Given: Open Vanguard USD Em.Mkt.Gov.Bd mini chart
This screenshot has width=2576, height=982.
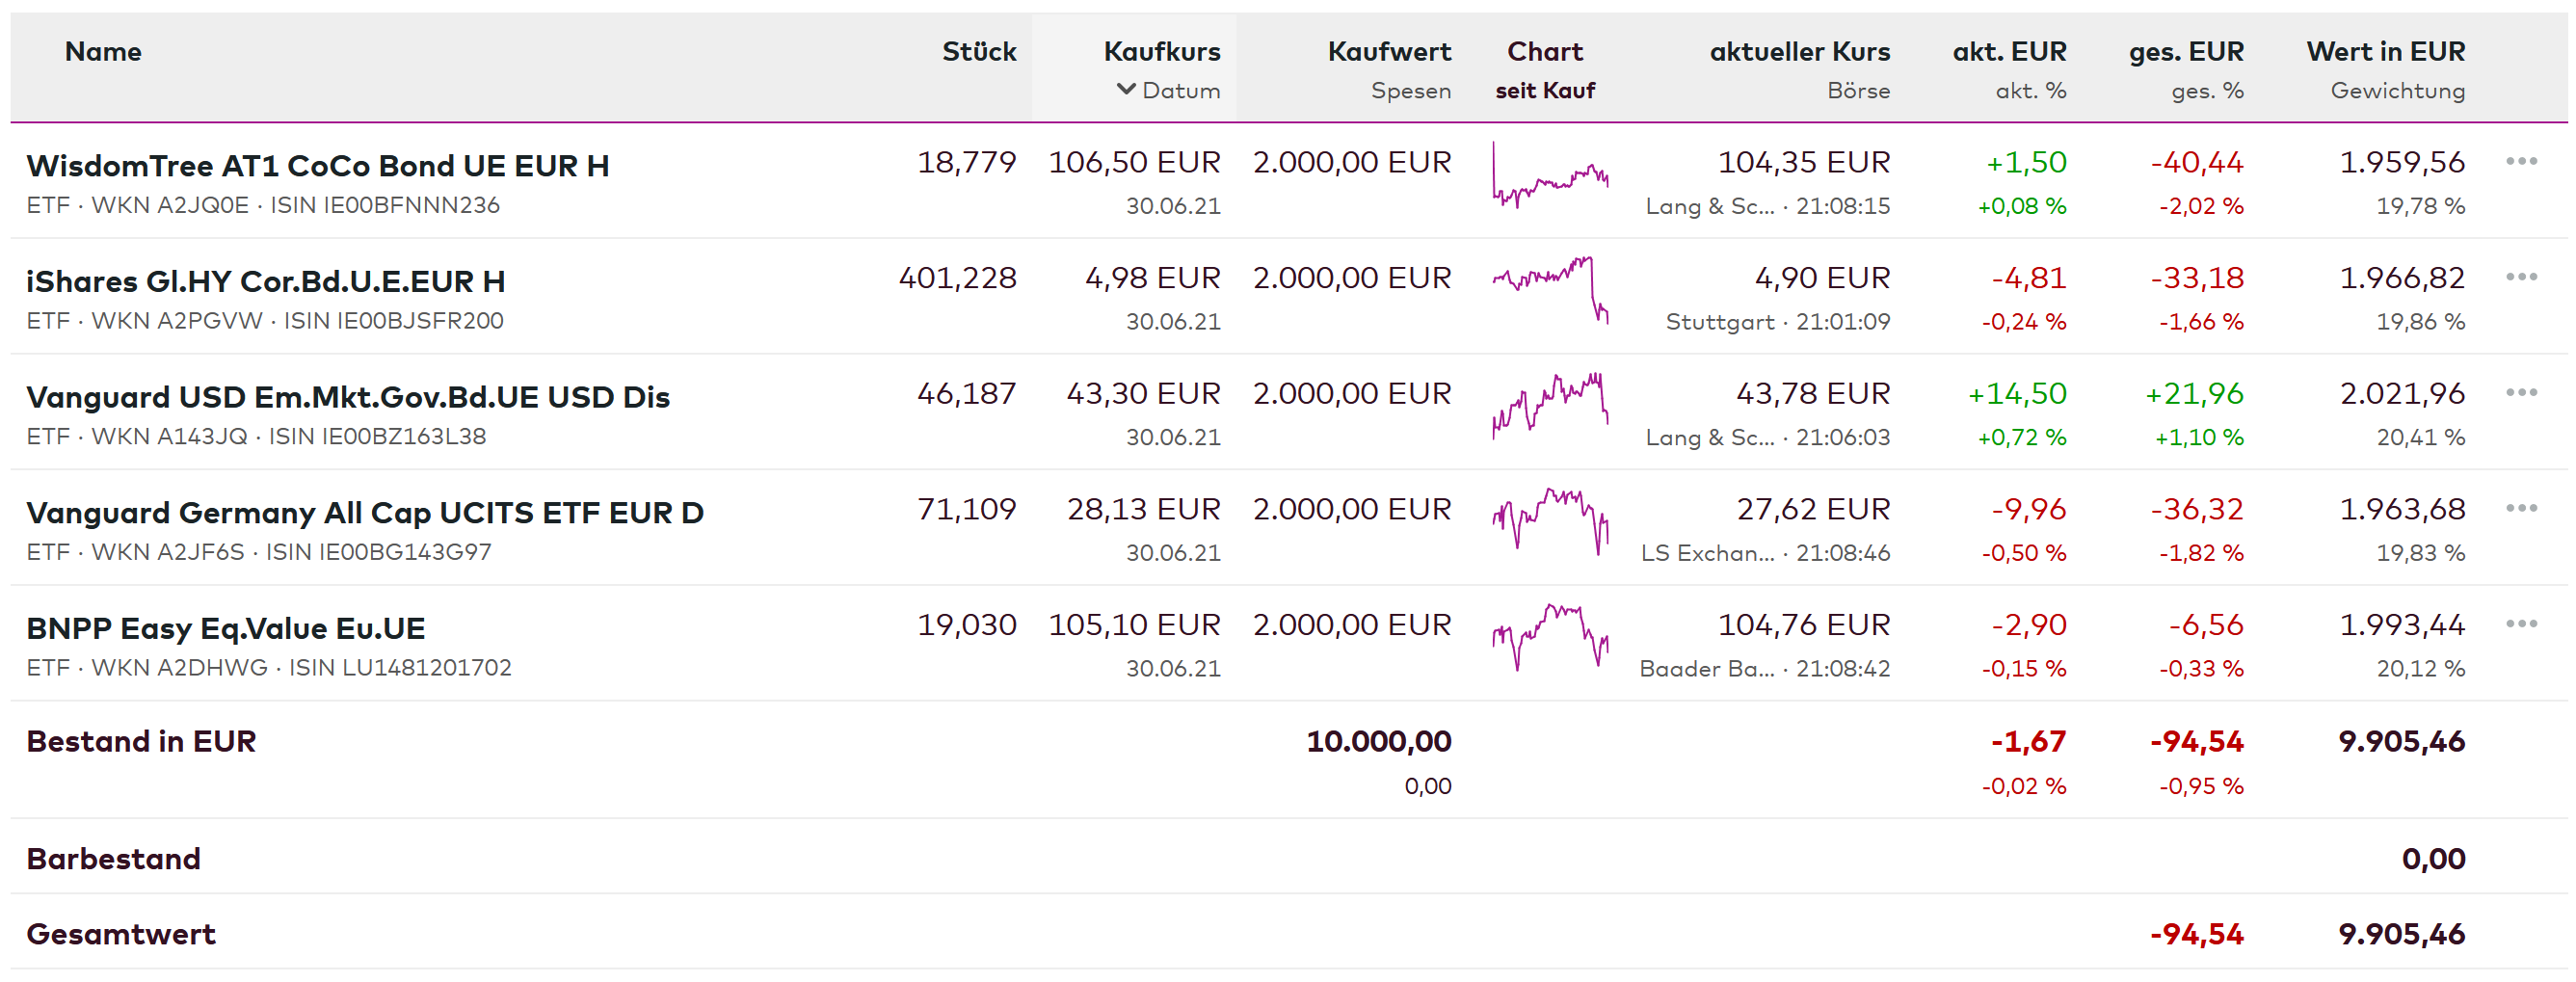Looking at the screenshot, I should click(1550, 407).
